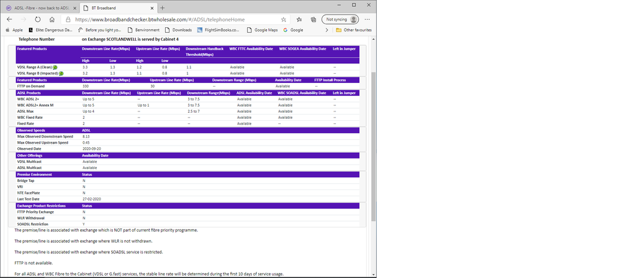This screenshot has width=620, height=278.
Task: Open the Collections icon in toolbar
Action: (312, 19)
